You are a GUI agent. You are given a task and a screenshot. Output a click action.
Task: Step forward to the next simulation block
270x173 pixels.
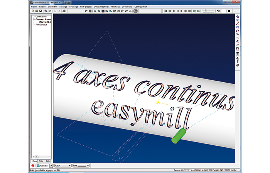(186, 11)
